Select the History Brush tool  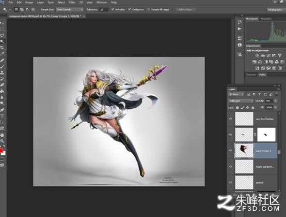pyautogui.click(x=2, y=79)
